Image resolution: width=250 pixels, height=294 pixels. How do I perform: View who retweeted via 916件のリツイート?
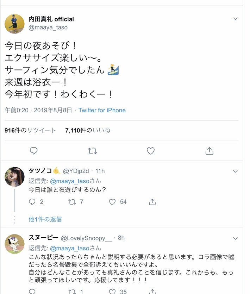28,130
